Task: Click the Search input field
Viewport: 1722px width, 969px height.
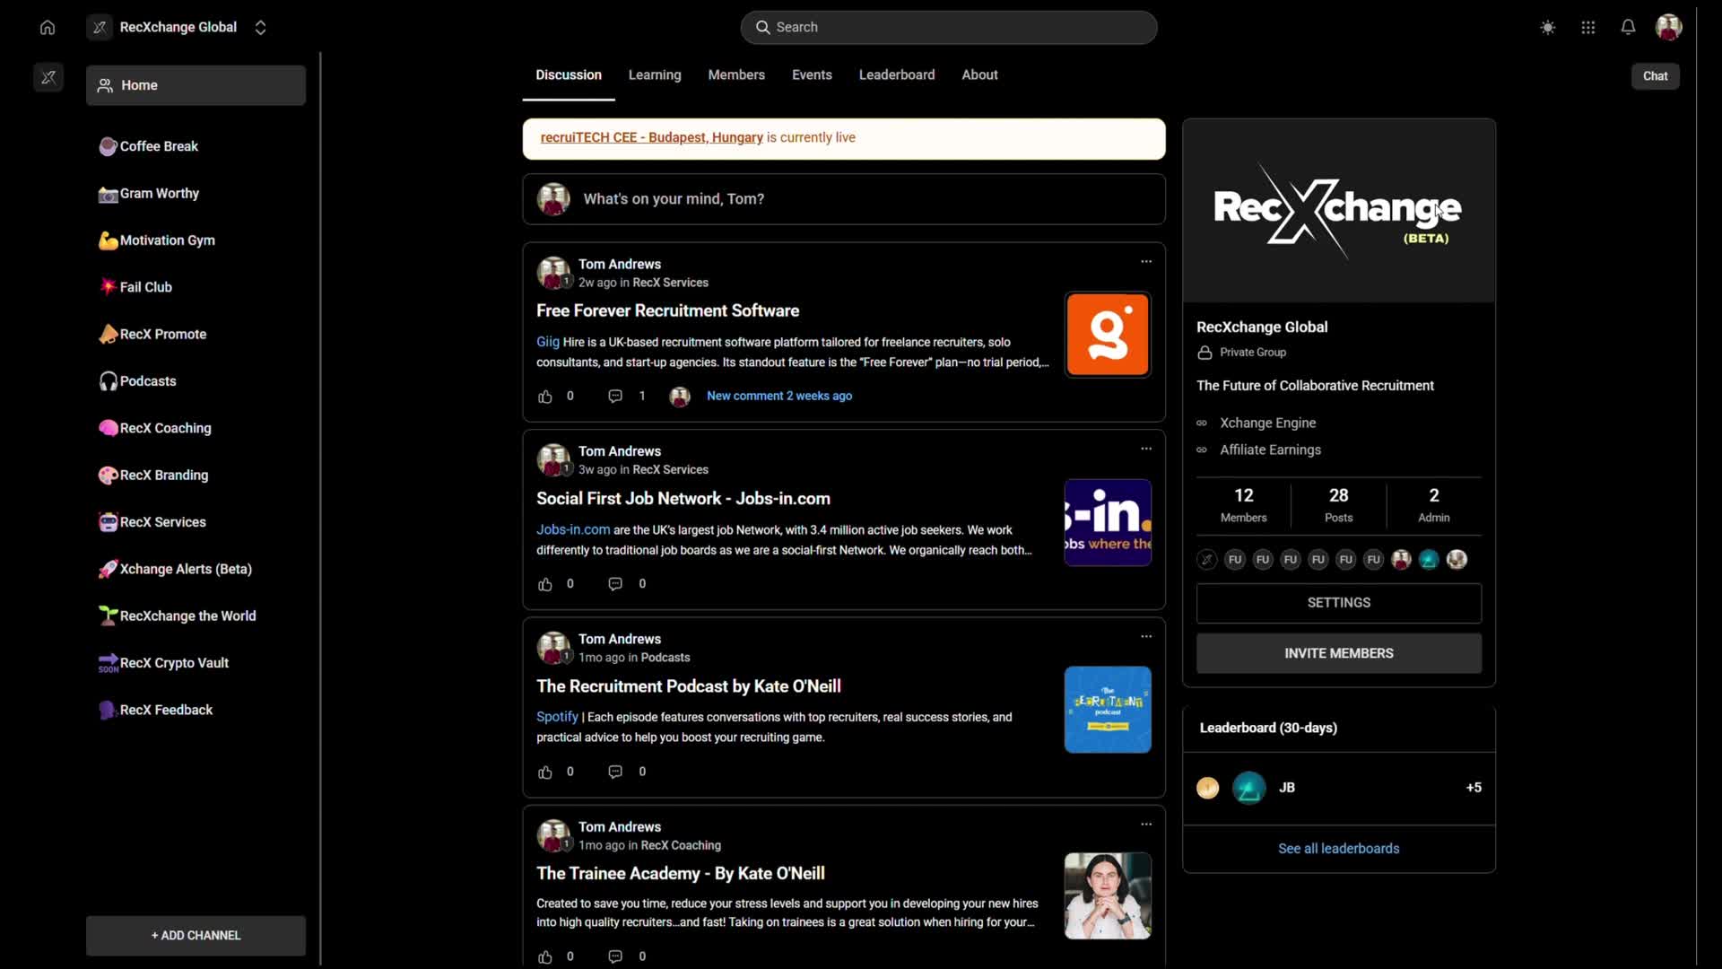Action: click(x=948, y=27)
